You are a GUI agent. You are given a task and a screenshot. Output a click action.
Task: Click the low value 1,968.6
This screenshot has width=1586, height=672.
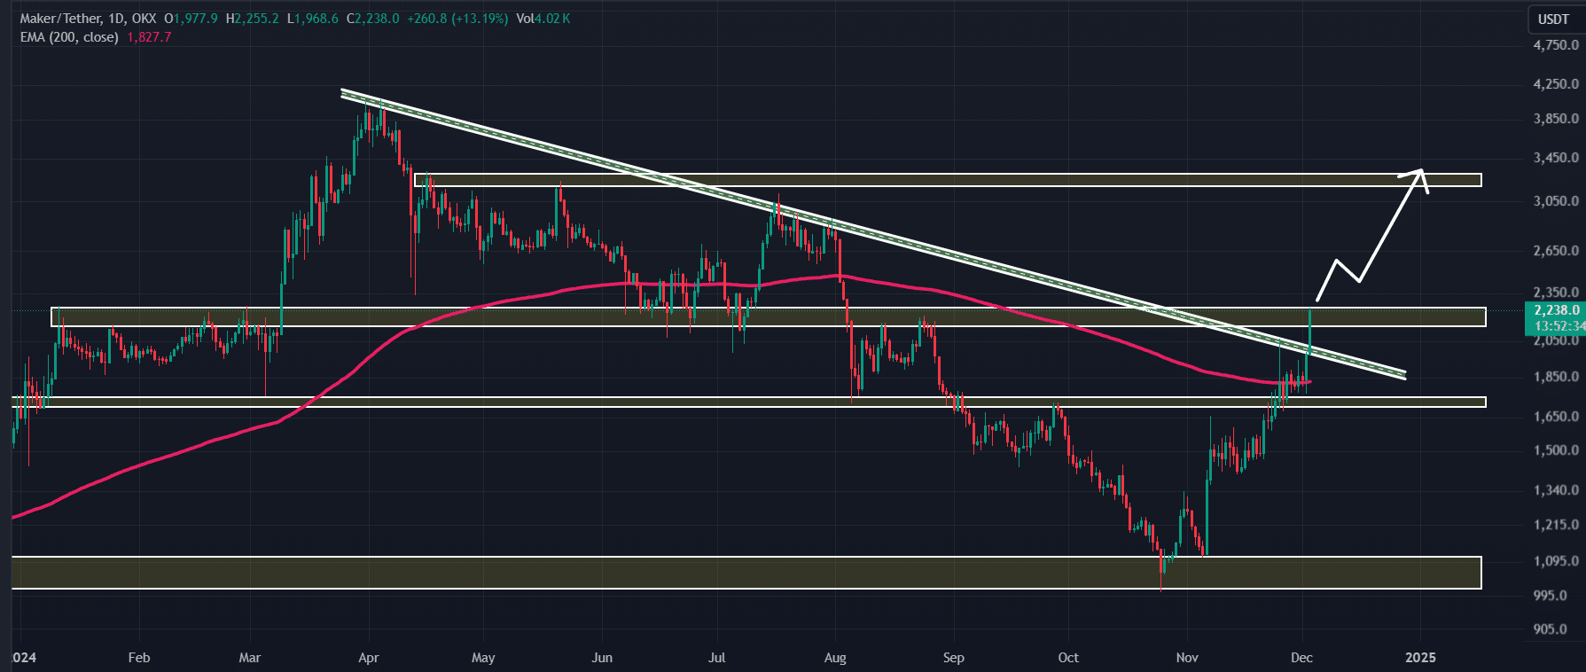316,19
